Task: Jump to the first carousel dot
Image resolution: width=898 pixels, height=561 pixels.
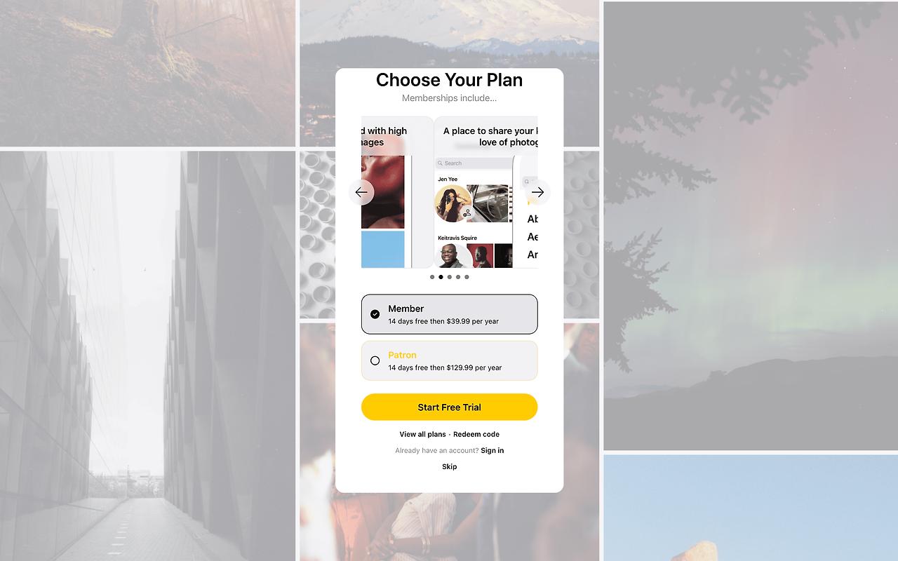Action: 432,277
